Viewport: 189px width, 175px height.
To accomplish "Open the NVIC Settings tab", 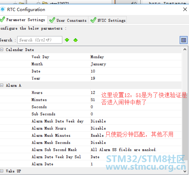I will click(107, 20).
